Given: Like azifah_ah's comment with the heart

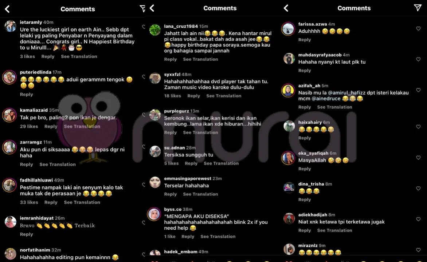Looking at the screenshot, I should point(418,90).
